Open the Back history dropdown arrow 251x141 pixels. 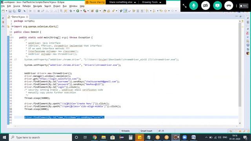pyautogui.click(x=169, y=11)
